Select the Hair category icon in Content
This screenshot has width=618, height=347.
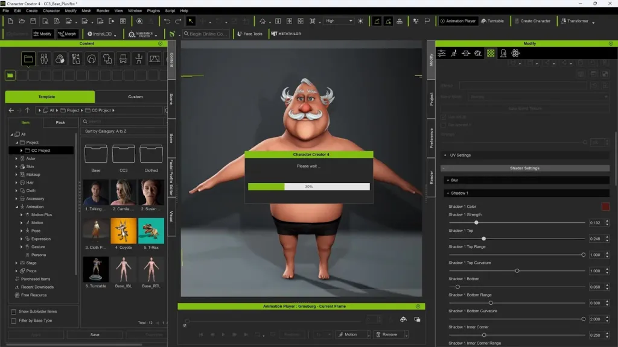point(91,59)
